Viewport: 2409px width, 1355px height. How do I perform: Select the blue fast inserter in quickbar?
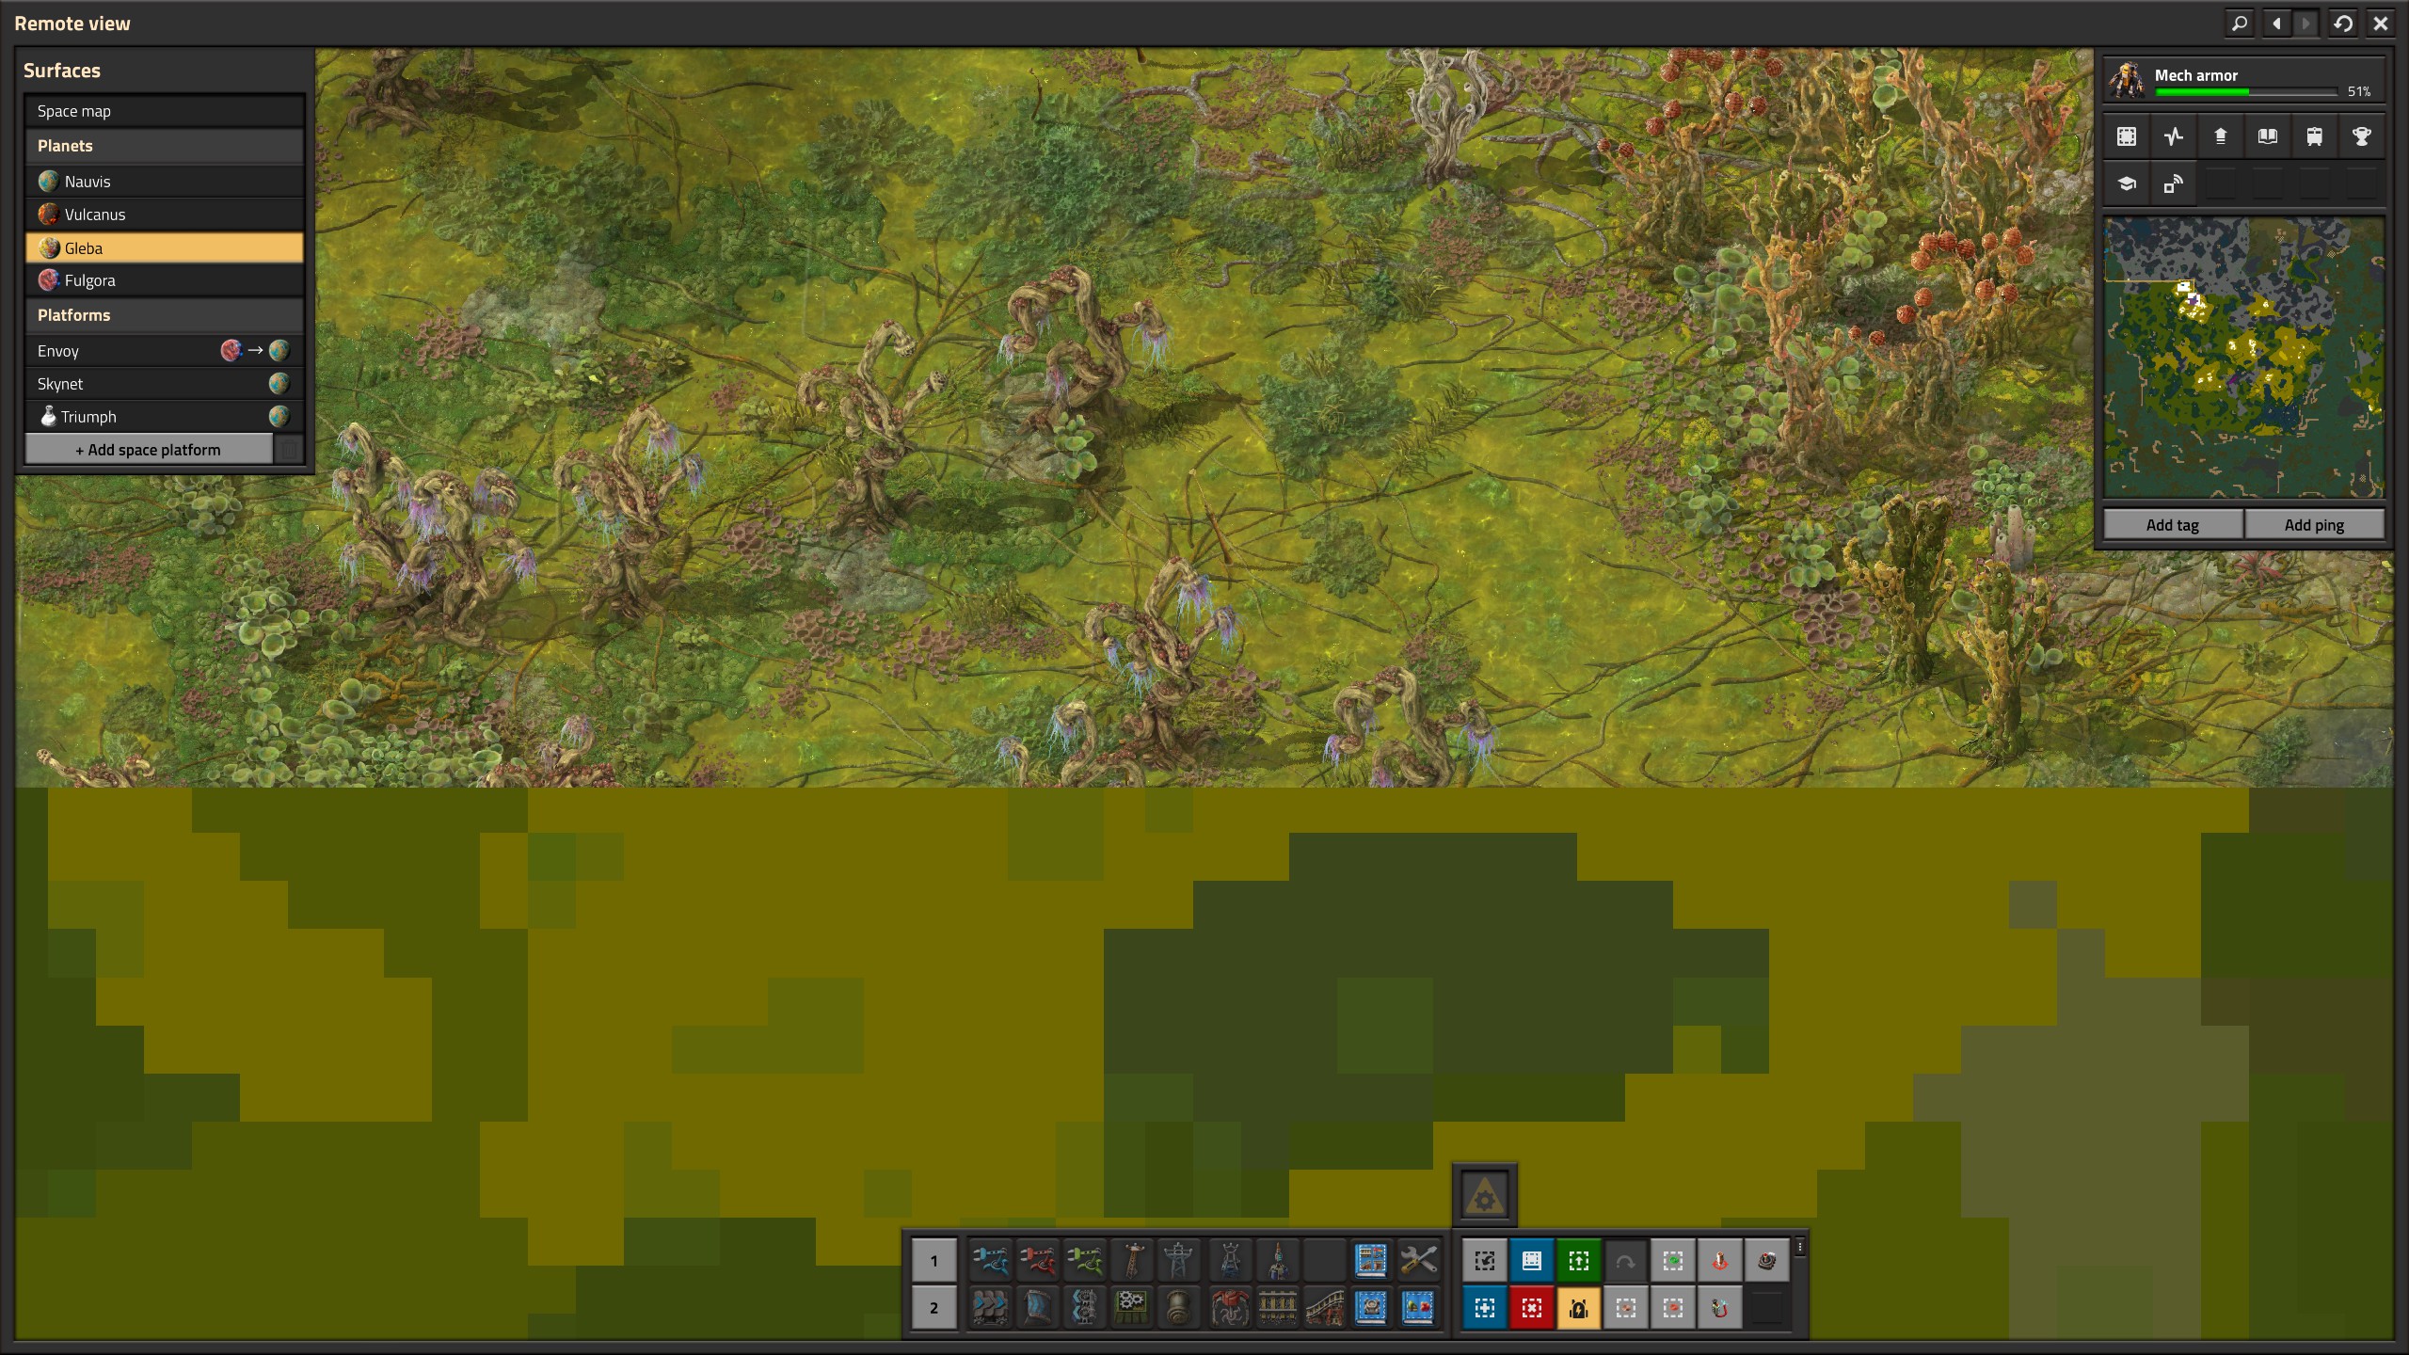pos(990,1260)
